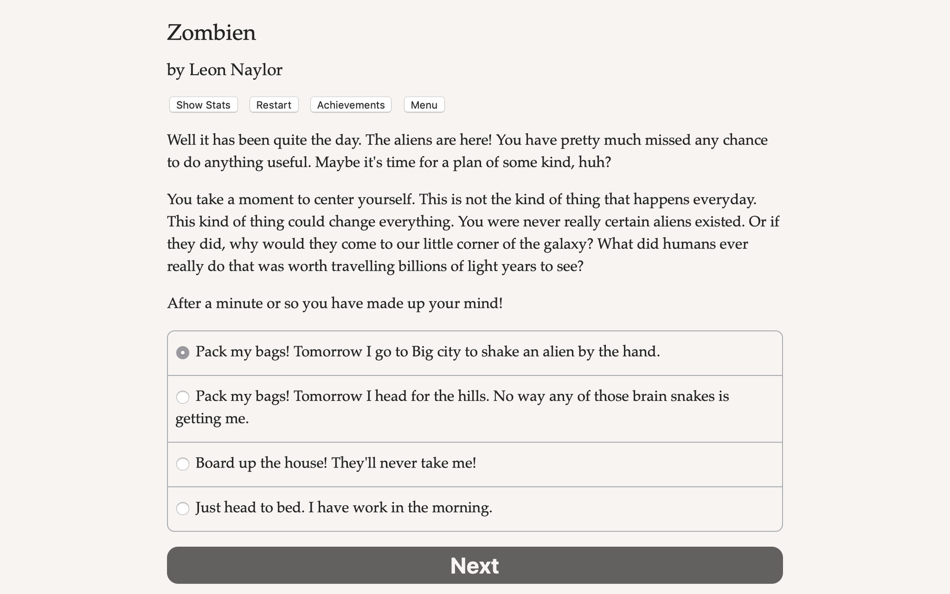Click the Achievements toolbar control

click(350, 105)
